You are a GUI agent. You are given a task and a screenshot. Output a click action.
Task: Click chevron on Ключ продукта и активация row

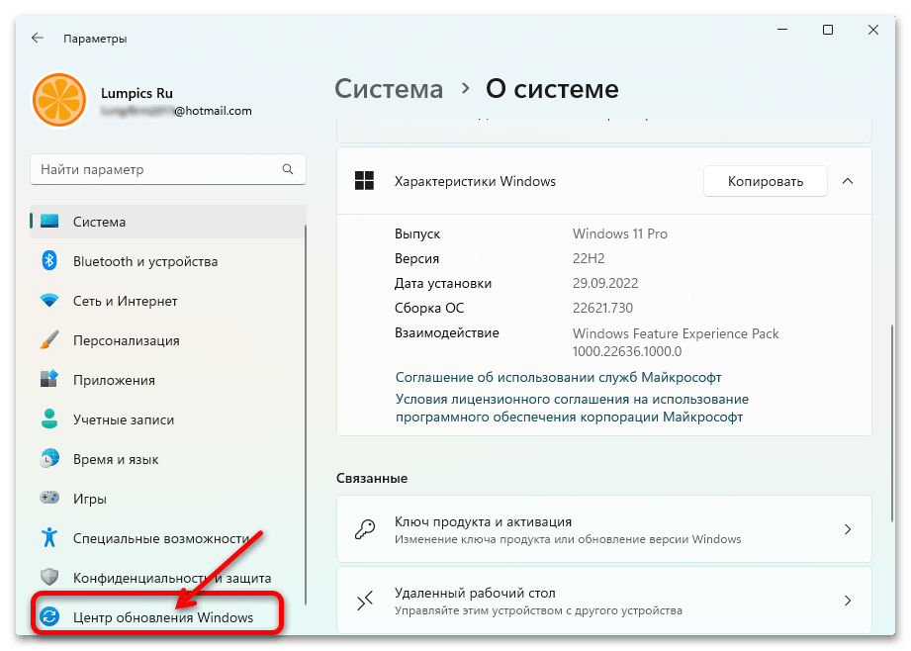coord(848,529)
